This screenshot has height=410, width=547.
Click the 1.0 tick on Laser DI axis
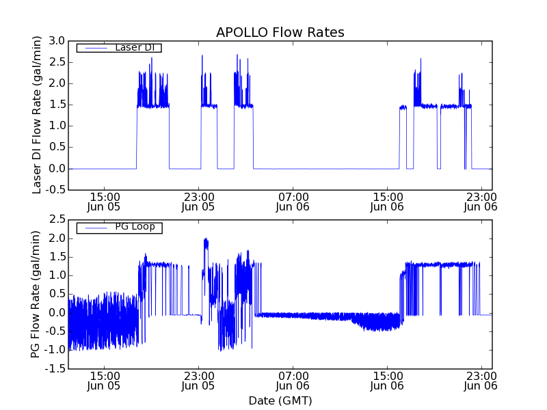click(x=57, y=126)
